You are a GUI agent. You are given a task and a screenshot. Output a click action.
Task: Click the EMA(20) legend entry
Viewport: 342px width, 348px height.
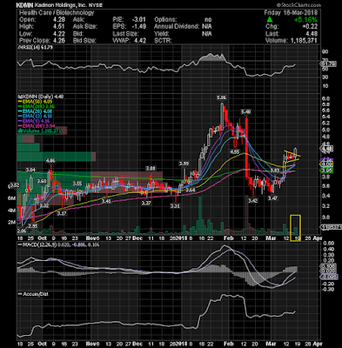tap(35, 111)
